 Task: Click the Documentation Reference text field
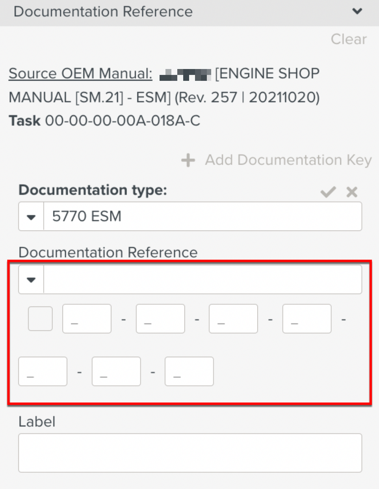tap(203, 280)
